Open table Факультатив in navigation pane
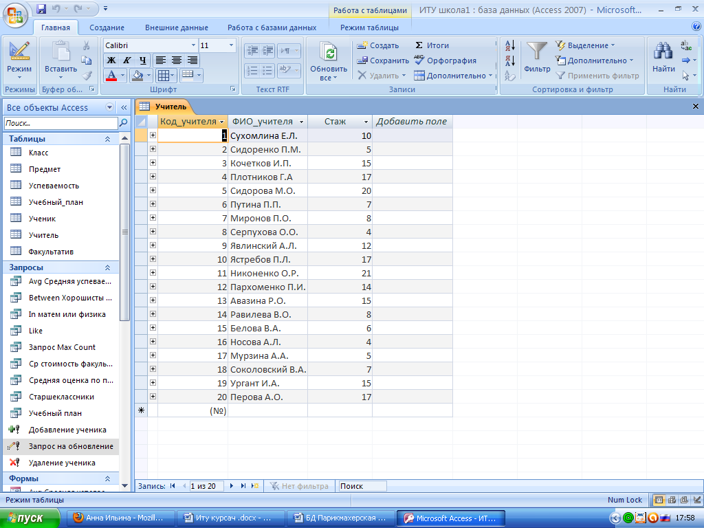Viewport: 704px width, 528px height. [51, 252]
